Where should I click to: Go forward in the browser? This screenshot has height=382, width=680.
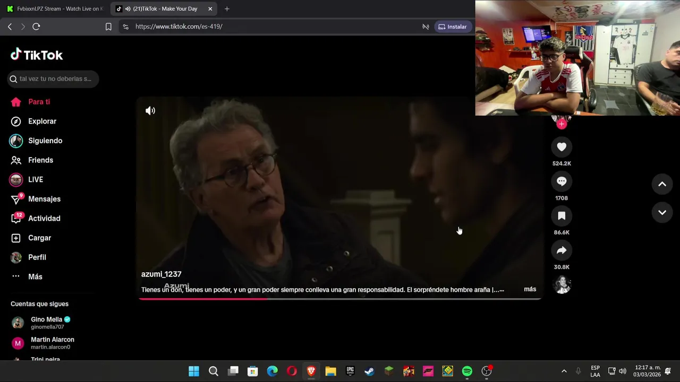[23, 27]
